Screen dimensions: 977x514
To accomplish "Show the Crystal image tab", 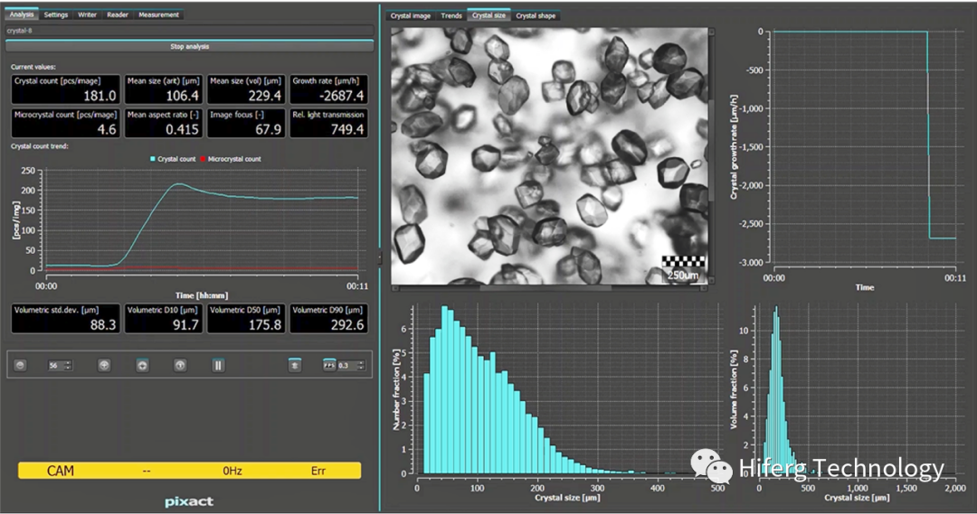I will tap(411, 15).
